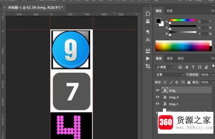Filter layers by adjustment layers icon
Viewport: 215px width, 139px height.
pos(187,67)
